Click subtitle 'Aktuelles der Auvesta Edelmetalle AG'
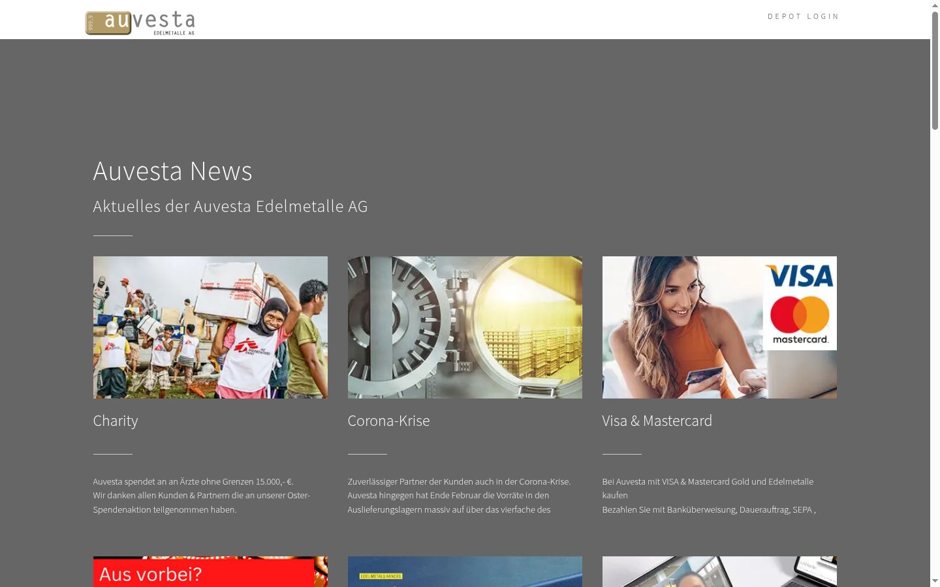This screenshot has height=587, width=940. click(x=230, y=206)
